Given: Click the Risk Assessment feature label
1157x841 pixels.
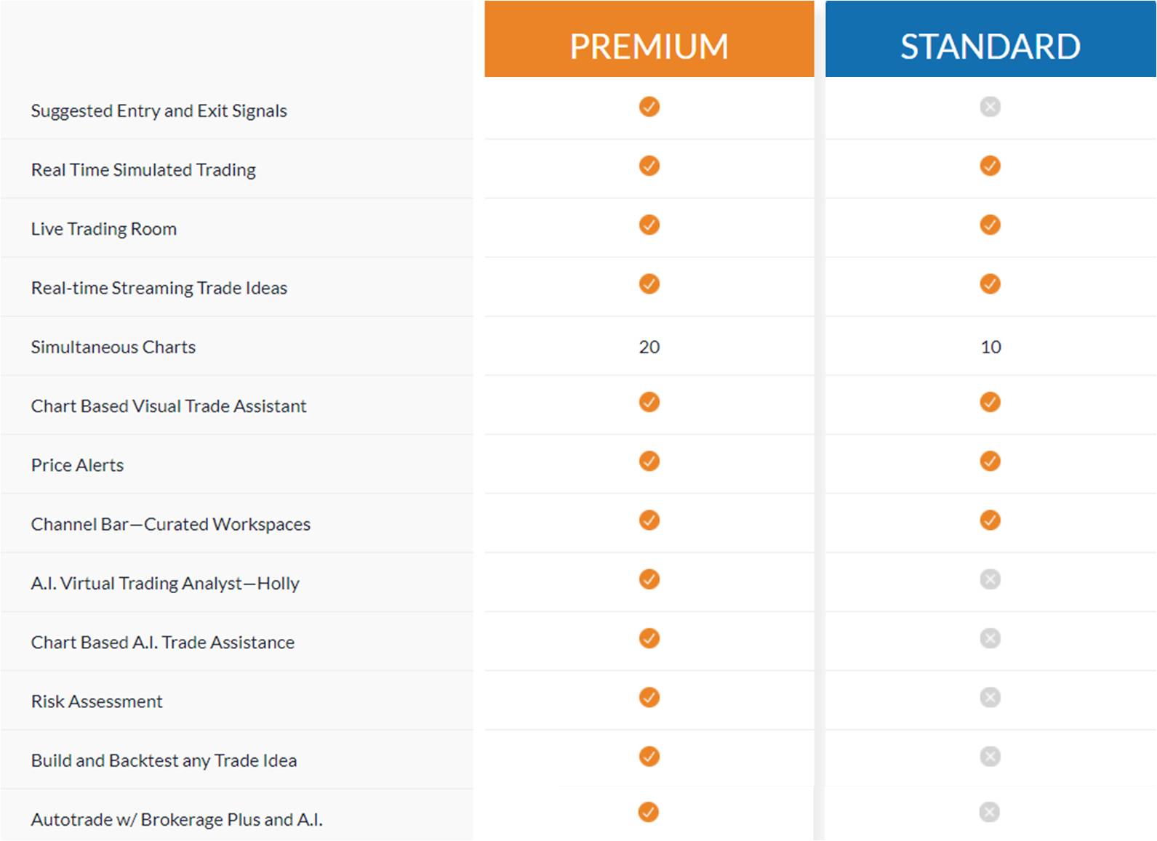Looking at the screenshot, I should pos(97,701).
